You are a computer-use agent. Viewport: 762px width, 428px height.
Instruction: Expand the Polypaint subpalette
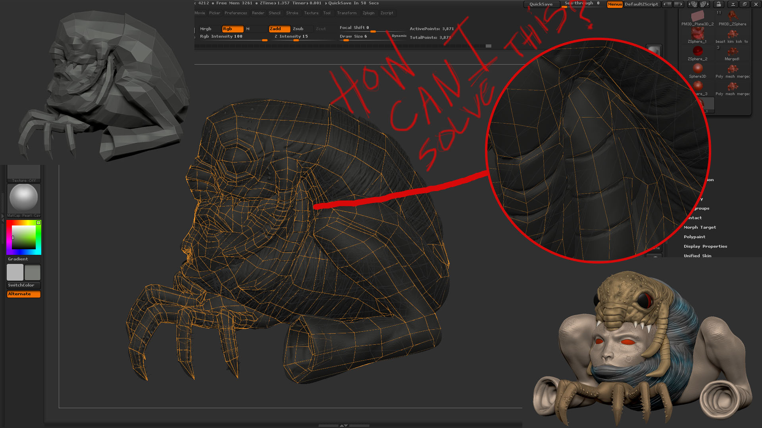point(695,237)
